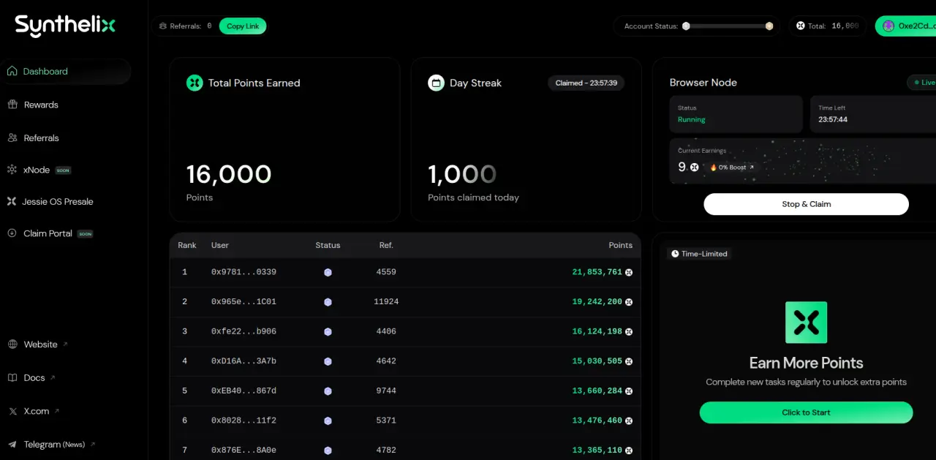Open the 0xe2Cd wallet account button
This screenshot has height=460, width=936.
click(905, 26)
